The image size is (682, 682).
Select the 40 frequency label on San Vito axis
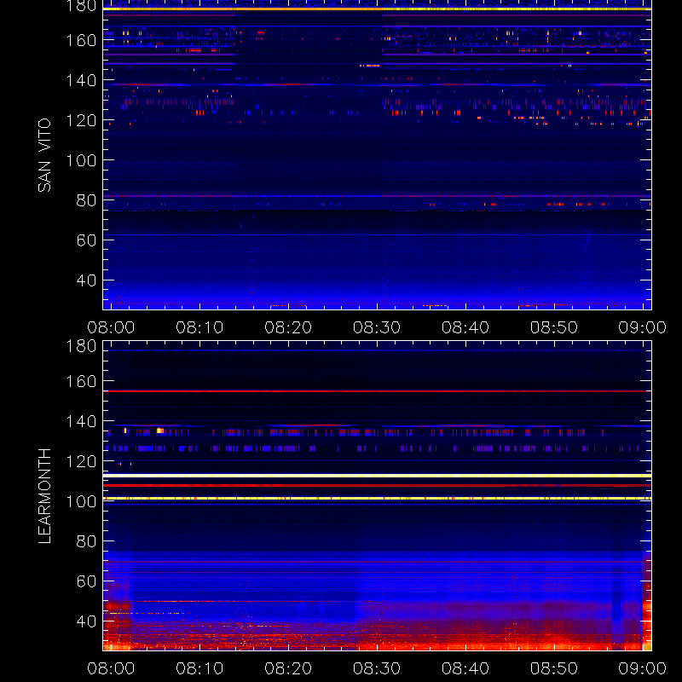[86, 280]
